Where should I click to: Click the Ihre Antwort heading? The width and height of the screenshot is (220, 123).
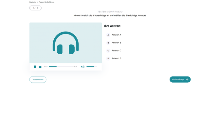(x=112, y=26)
